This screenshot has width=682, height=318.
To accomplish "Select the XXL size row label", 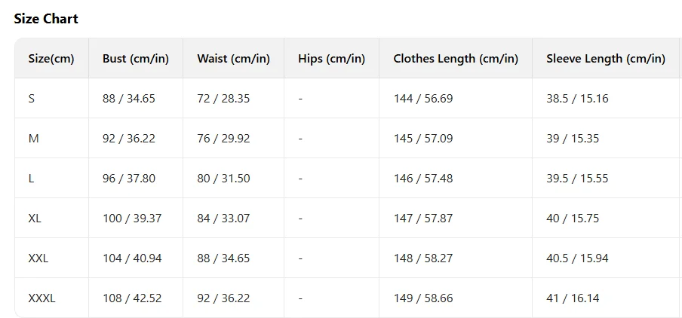I will (x=38, y=258).
